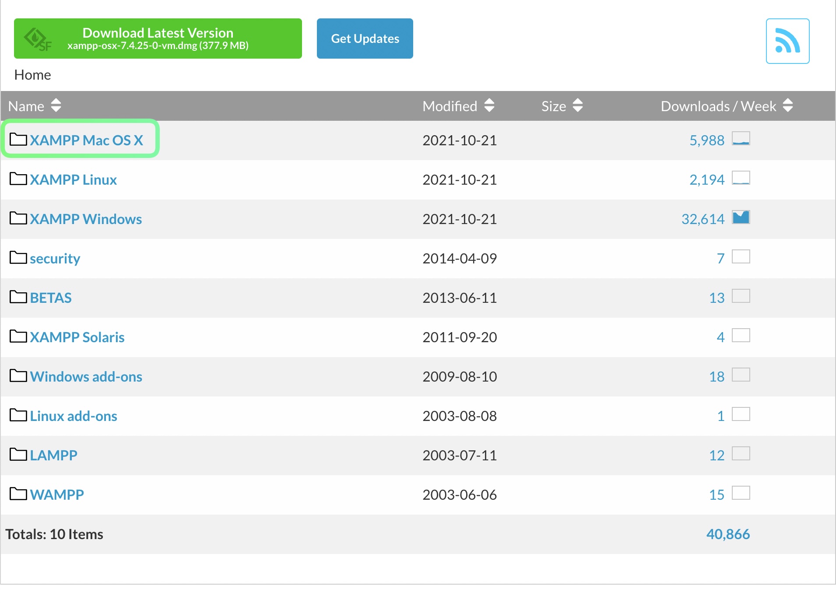836x603 pixels.
Task: Open the BETAS folder link
Action: tap(51, 298)
